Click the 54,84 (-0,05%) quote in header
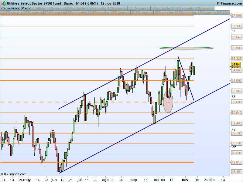The width and height of the screenshot is (243, 182). point(87,3)
